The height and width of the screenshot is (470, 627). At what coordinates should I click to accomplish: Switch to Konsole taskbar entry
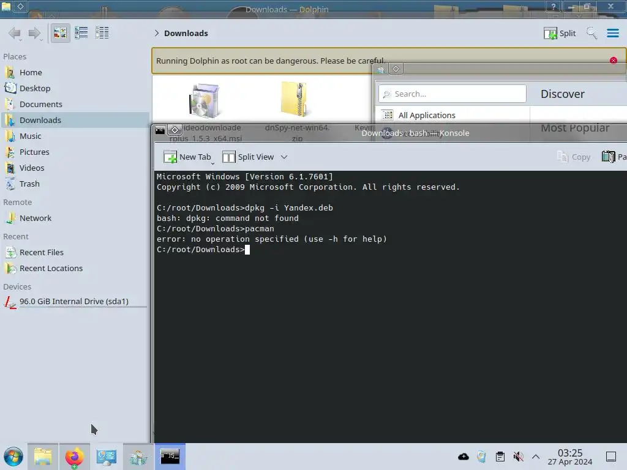coord(170,457)
